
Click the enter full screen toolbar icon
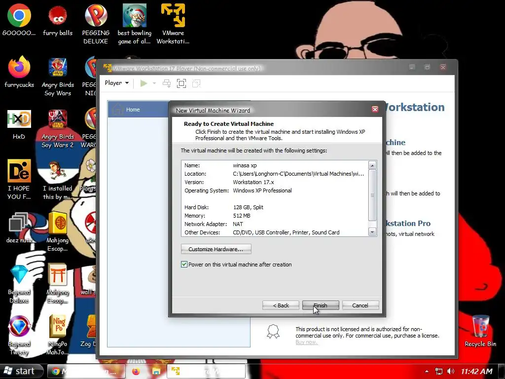(181, 83)
